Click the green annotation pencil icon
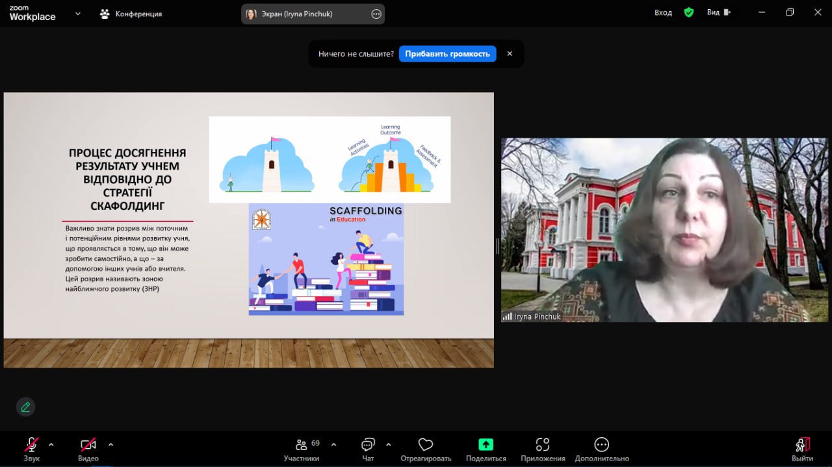The height and width of the screenshot is (467, 832). tap(25, 407)
